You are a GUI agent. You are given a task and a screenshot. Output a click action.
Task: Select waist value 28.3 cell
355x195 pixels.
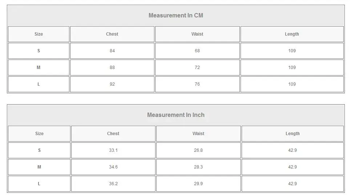click(198, 167)
